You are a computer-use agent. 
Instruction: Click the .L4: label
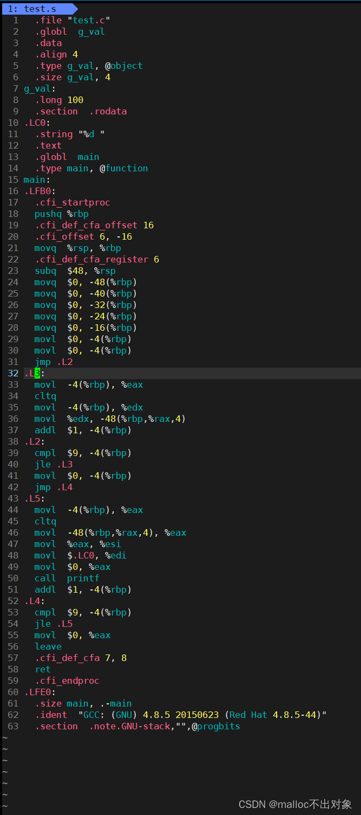35,601
